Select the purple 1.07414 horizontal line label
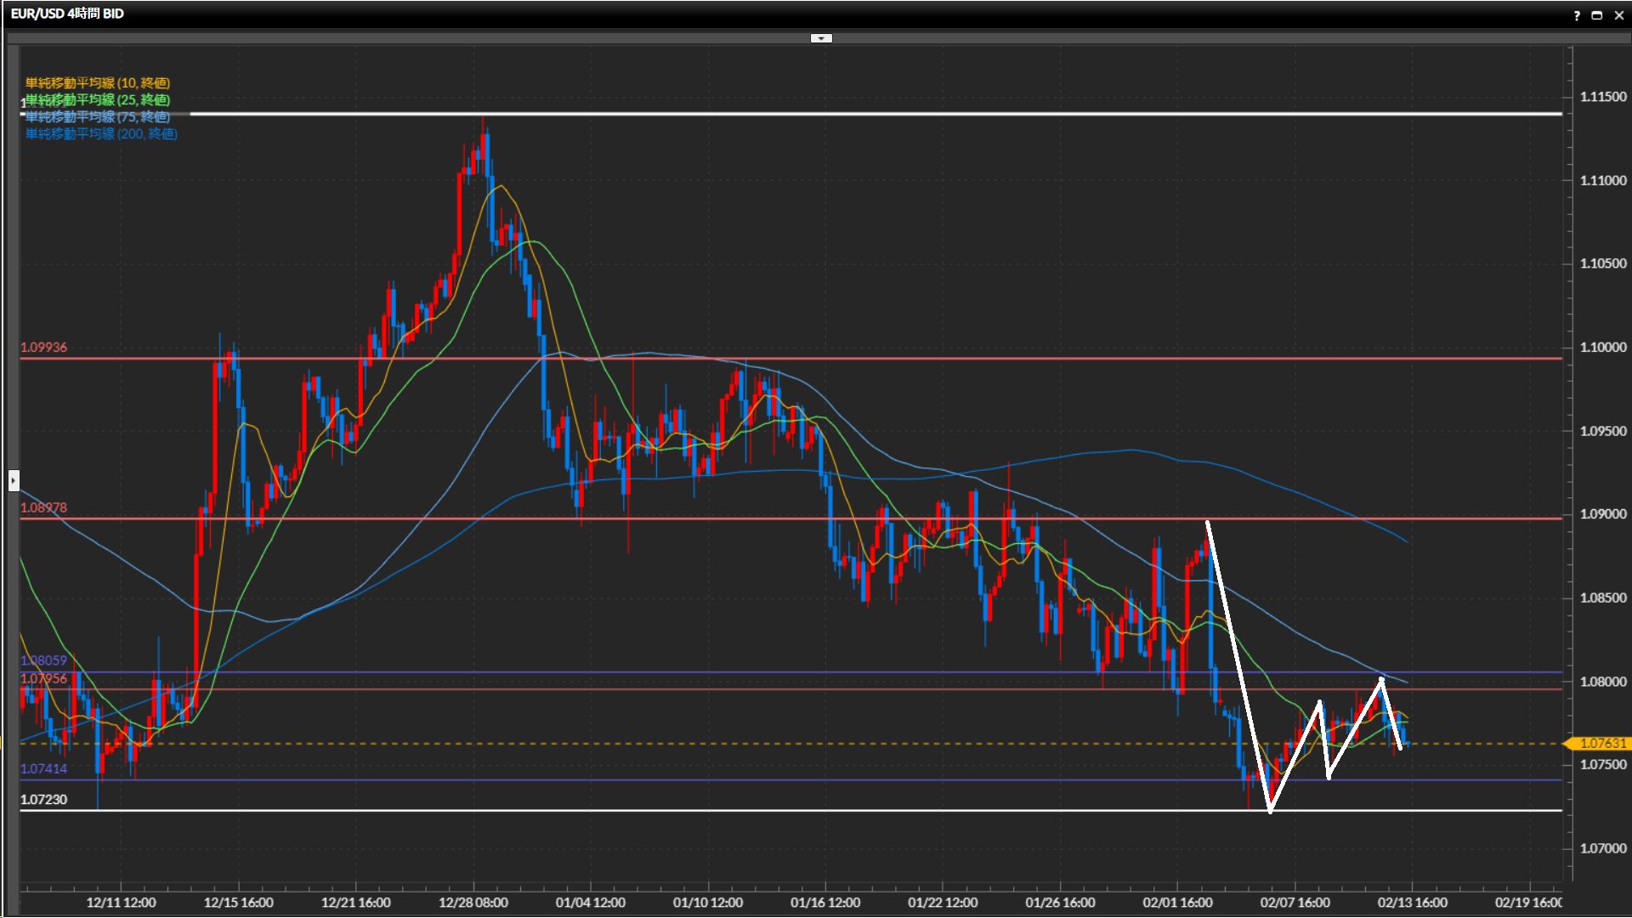Viewport: 1632px width, 918px height. [x=43, y=768]
